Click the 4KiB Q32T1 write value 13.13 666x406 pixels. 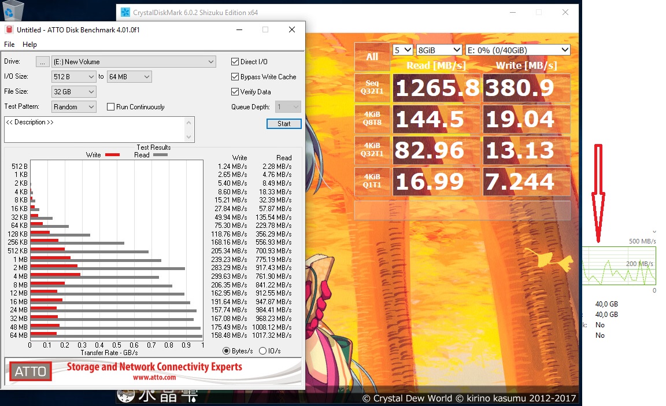point(526,150)
